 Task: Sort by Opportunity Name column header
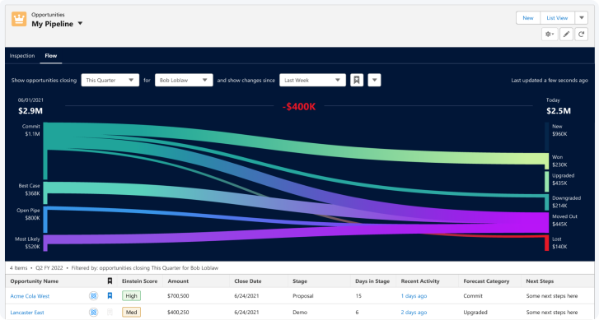point(35,281)
